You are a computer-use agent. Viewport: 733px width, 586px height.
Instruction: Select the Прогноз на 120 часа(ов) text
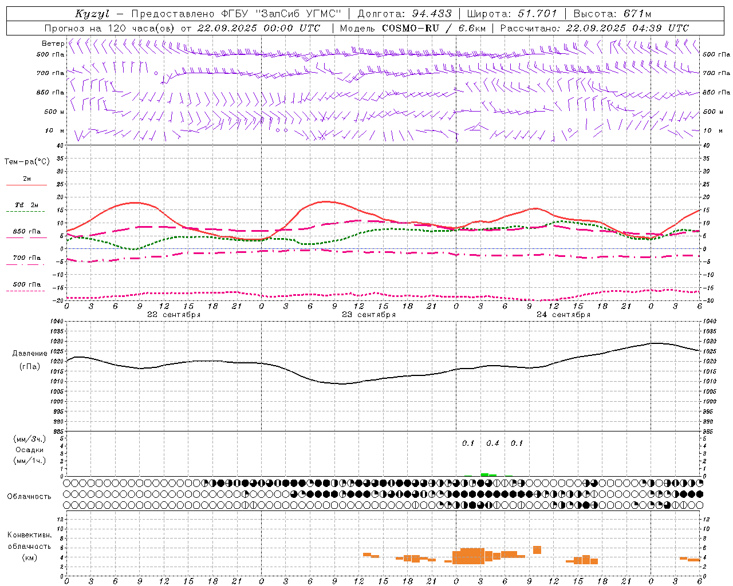point(110,28)
